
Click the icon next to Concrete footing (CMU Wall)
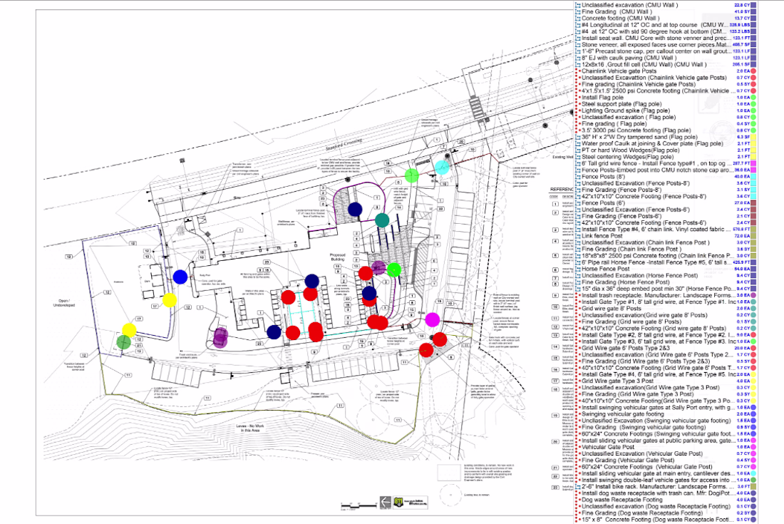tap(579, 19)
